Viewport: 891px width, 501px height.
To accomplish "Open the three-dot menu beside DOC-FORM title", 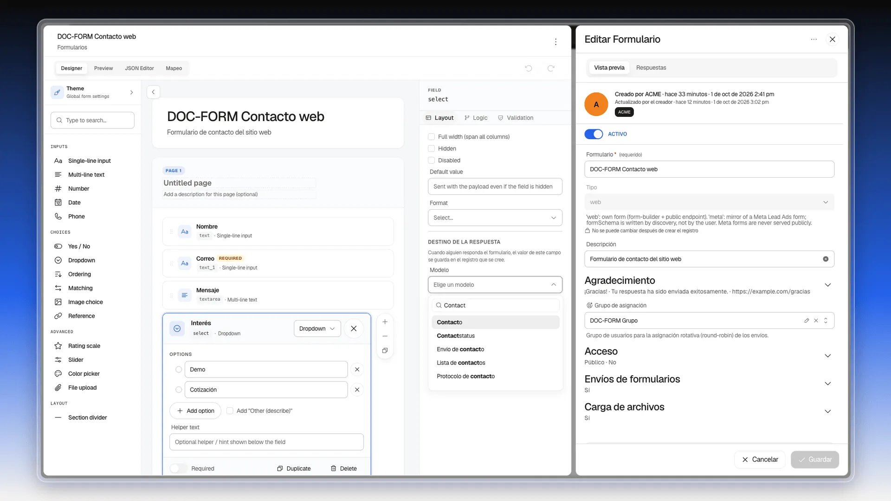I will pyautogui.click(x=555, y=42).
